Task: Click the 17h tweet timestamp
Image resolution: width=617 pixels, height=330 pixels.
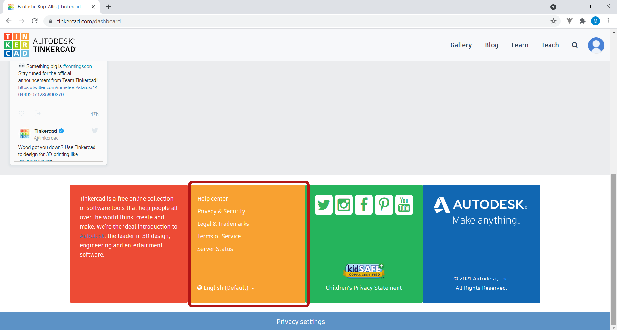Action: point(94,114)
